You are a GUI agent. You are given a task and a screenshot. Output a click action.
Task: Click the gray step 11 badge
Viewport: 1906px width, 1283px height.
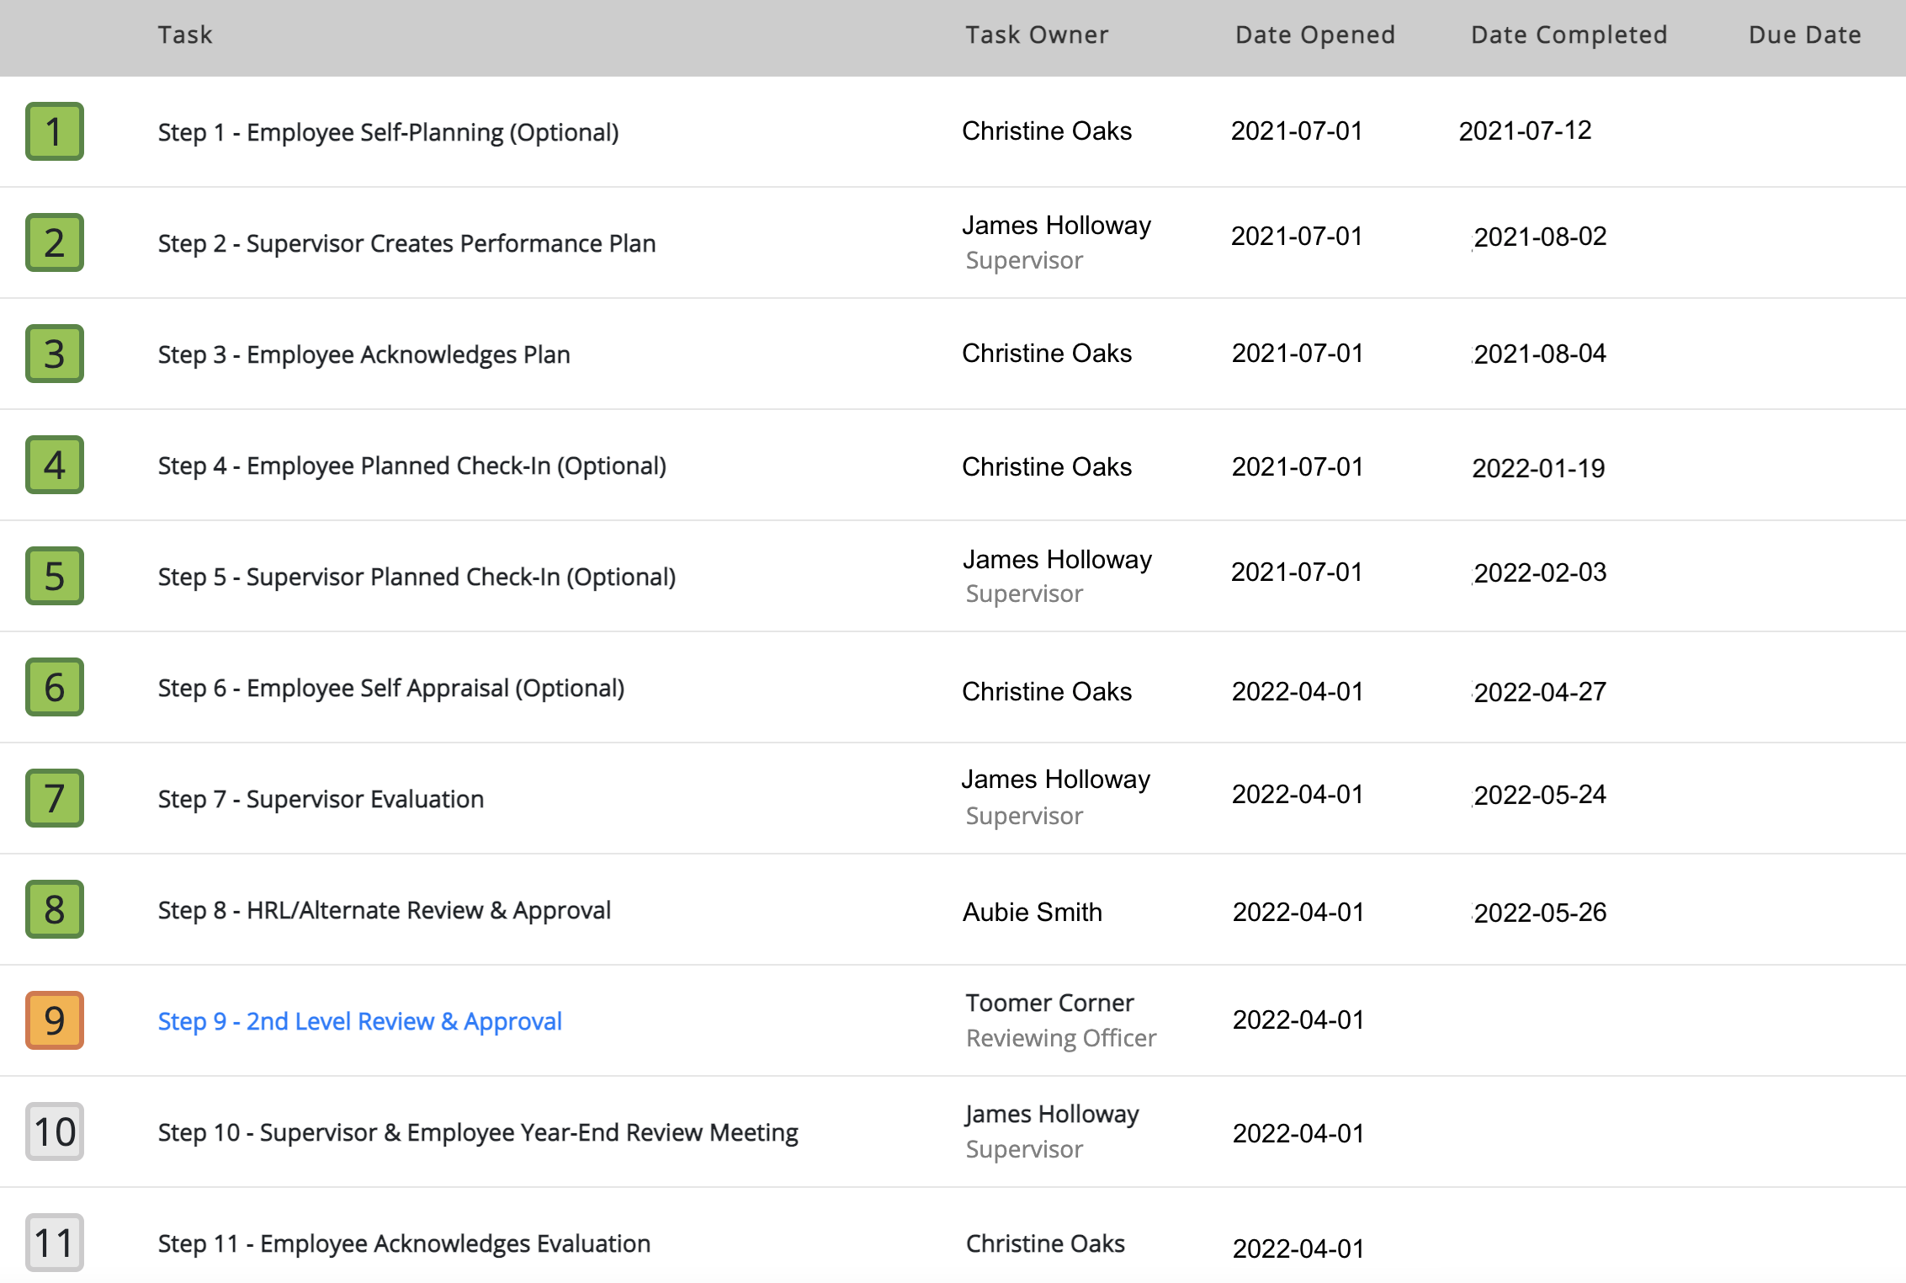[55, 1243]
